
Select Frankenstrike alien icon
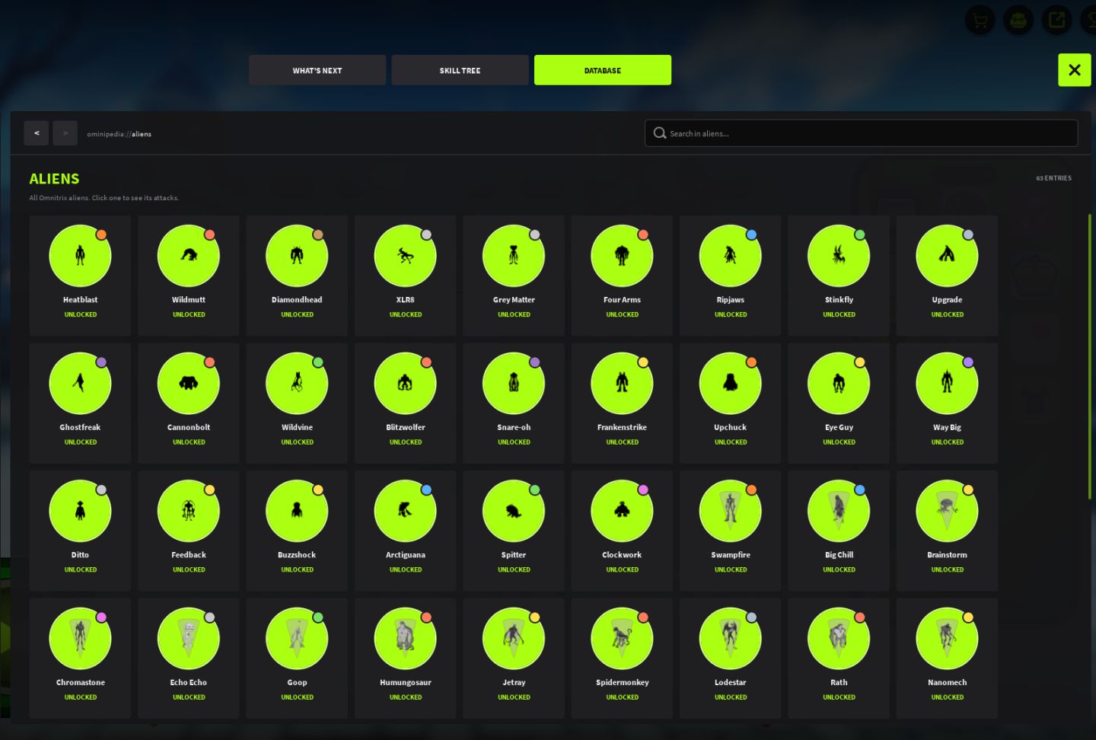point(622,383)
